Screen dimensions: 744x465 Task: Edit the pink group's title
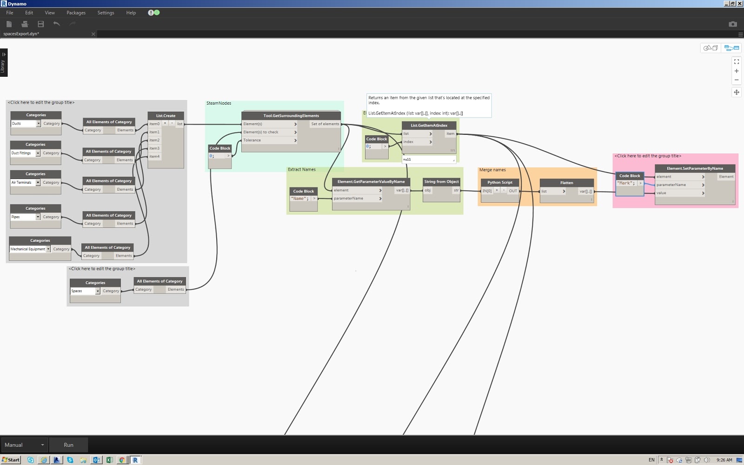(x=647, y=156)
